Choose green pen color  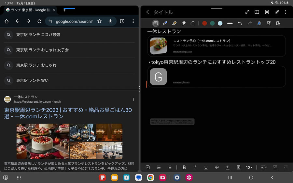(212, 23)
